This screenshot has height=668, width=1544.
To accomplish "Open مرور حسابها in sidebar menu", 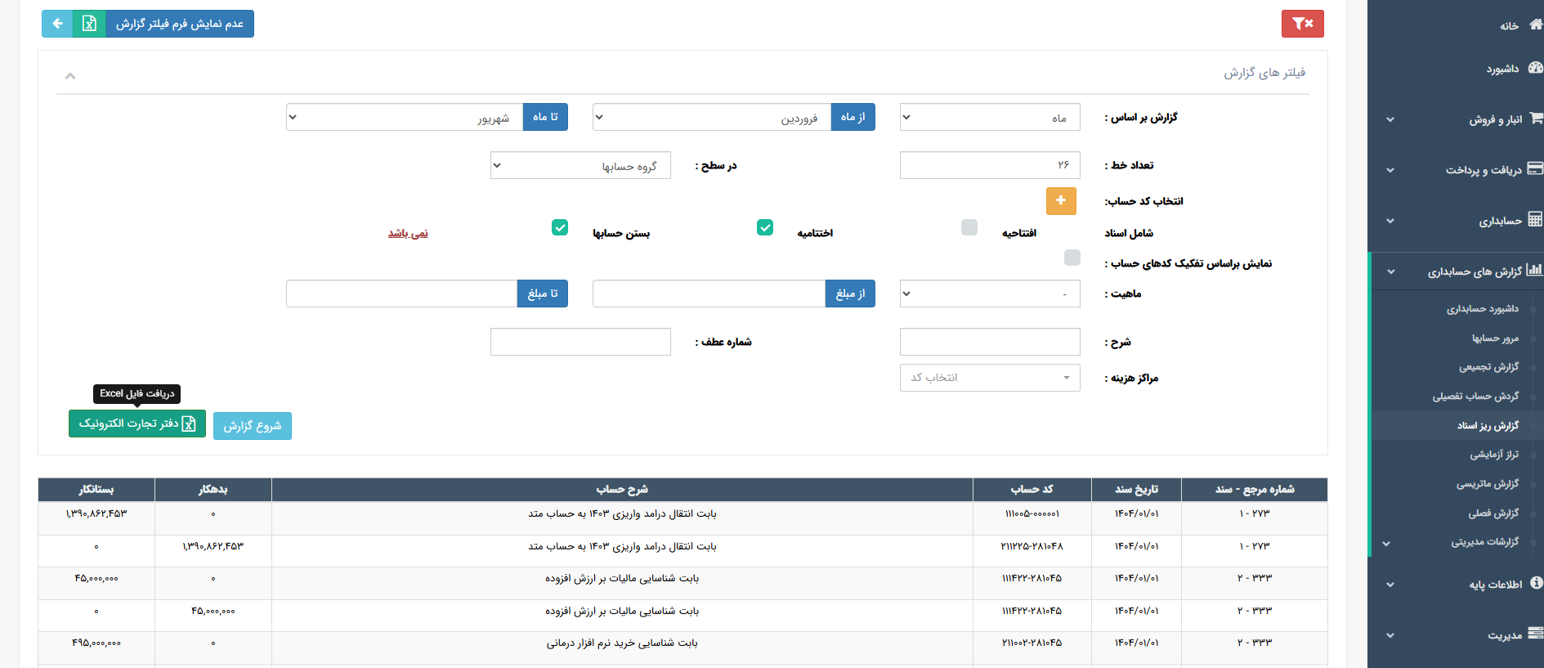I will click(1494, 338).
